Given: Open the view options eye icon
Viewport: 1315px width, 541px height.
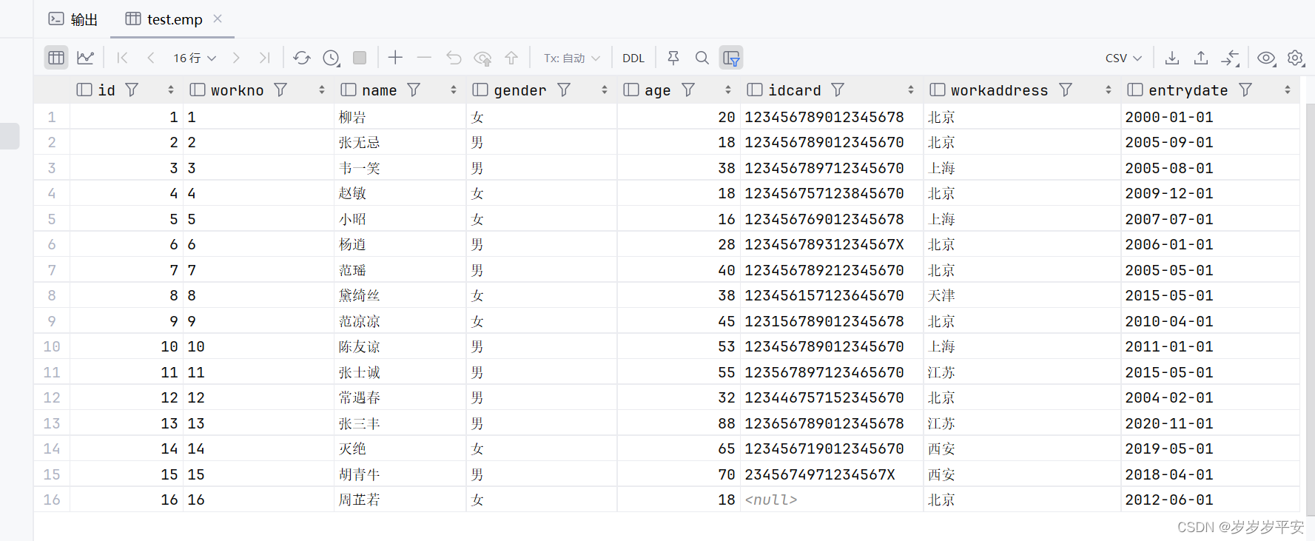Looking at the screenshot, I should 1266,58.
